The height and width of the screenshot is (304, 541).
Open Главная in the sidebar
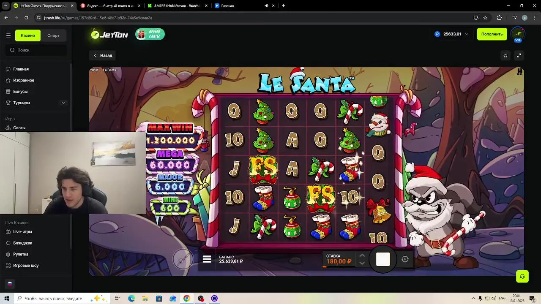pyautogui.click(x=21, y=69)
